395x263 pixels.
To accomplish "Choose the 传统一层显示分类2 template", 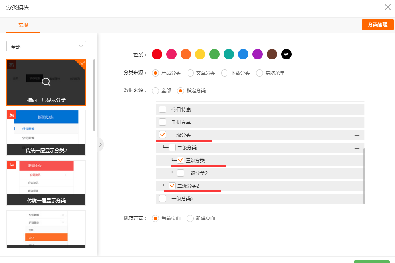I will click(46, 133).
